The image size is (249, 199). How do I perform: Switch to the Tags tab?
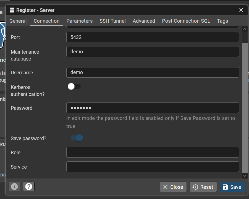pos(222,21)
